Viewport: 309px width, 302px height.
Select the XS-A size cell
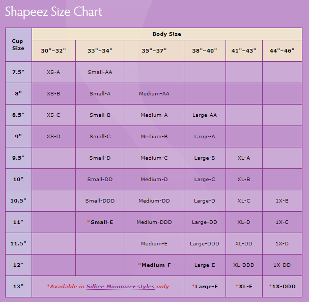pyautogui.click(x=53, y=72)
